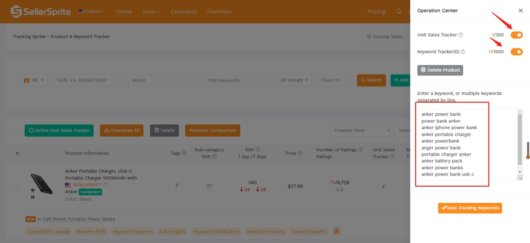Open Products Comparison

coord(212,130)
